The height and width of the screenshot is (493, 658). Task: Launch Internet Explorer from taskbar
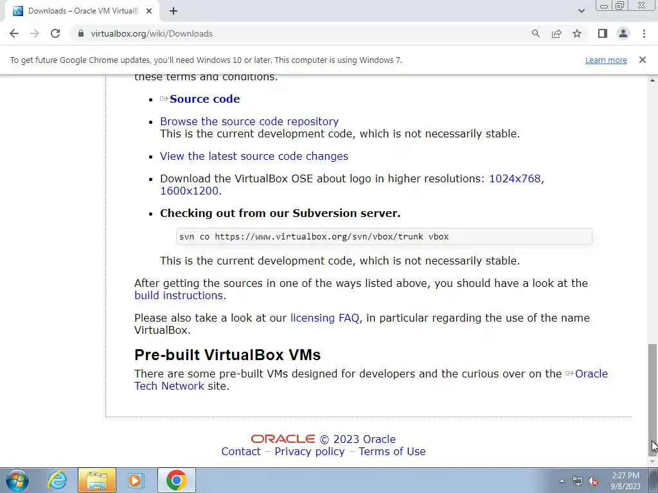(x=57, y=480)
